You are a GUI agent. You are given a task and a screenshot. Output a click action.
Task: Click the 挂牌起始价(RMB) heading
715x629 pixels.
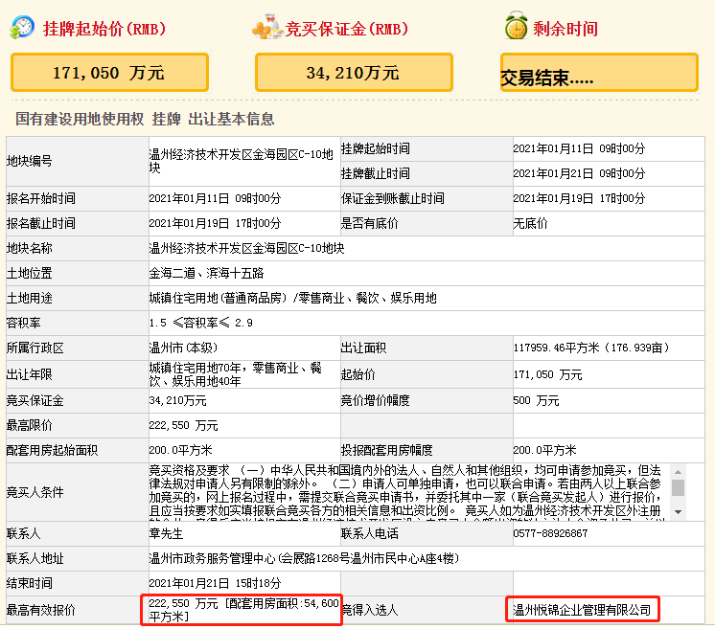tap(104, 29)
